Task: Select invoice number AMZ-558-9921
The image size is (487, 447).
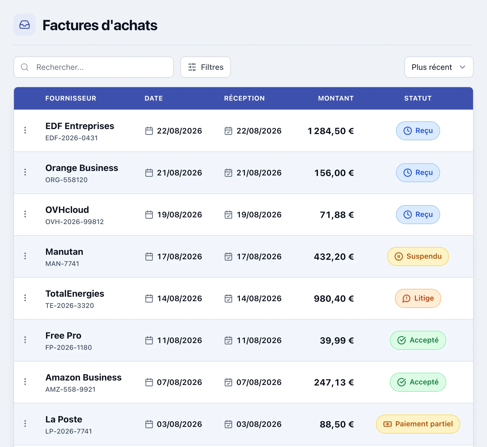Action: [70, 389]
